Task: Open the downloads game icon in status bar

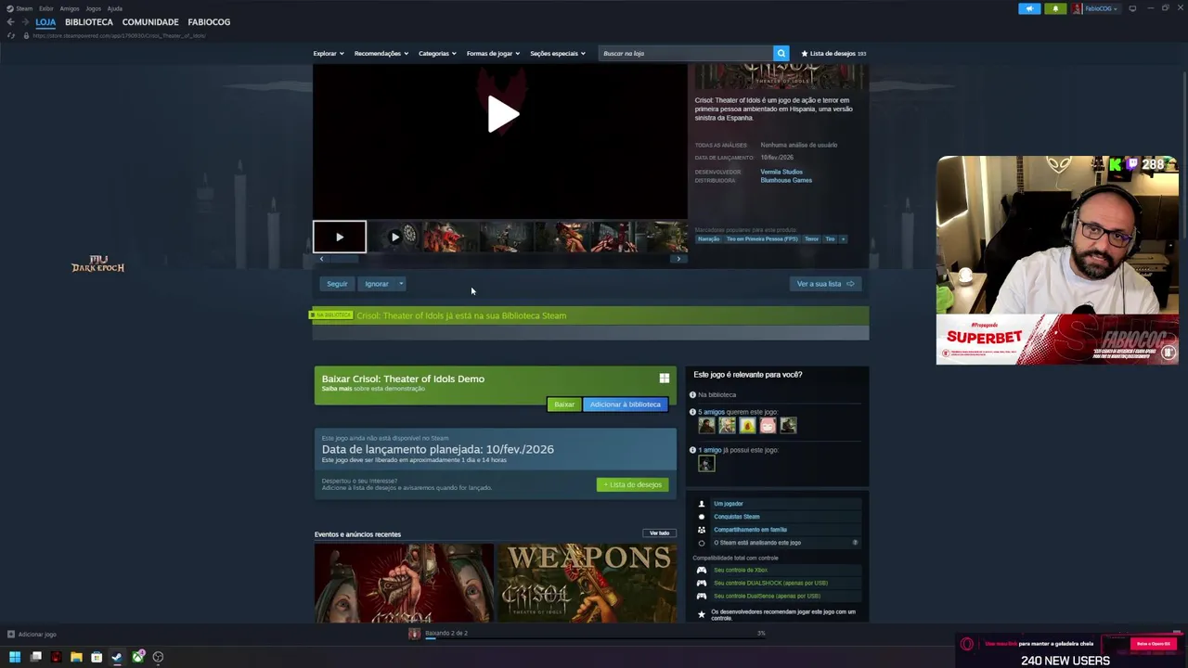Action: [x=414, y=634]
